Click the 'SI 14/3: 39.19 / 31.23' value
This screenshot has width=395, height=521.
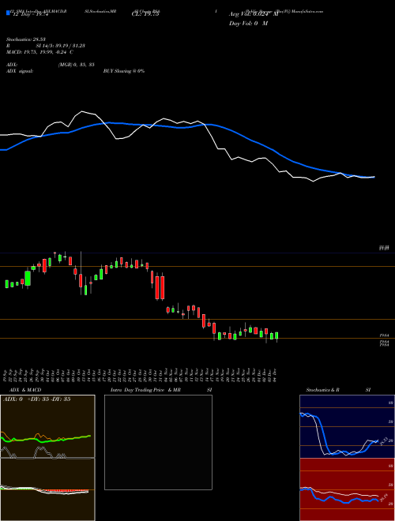(61, 46)
